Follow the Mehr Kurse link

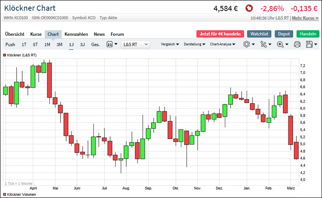tap(305, 18)
